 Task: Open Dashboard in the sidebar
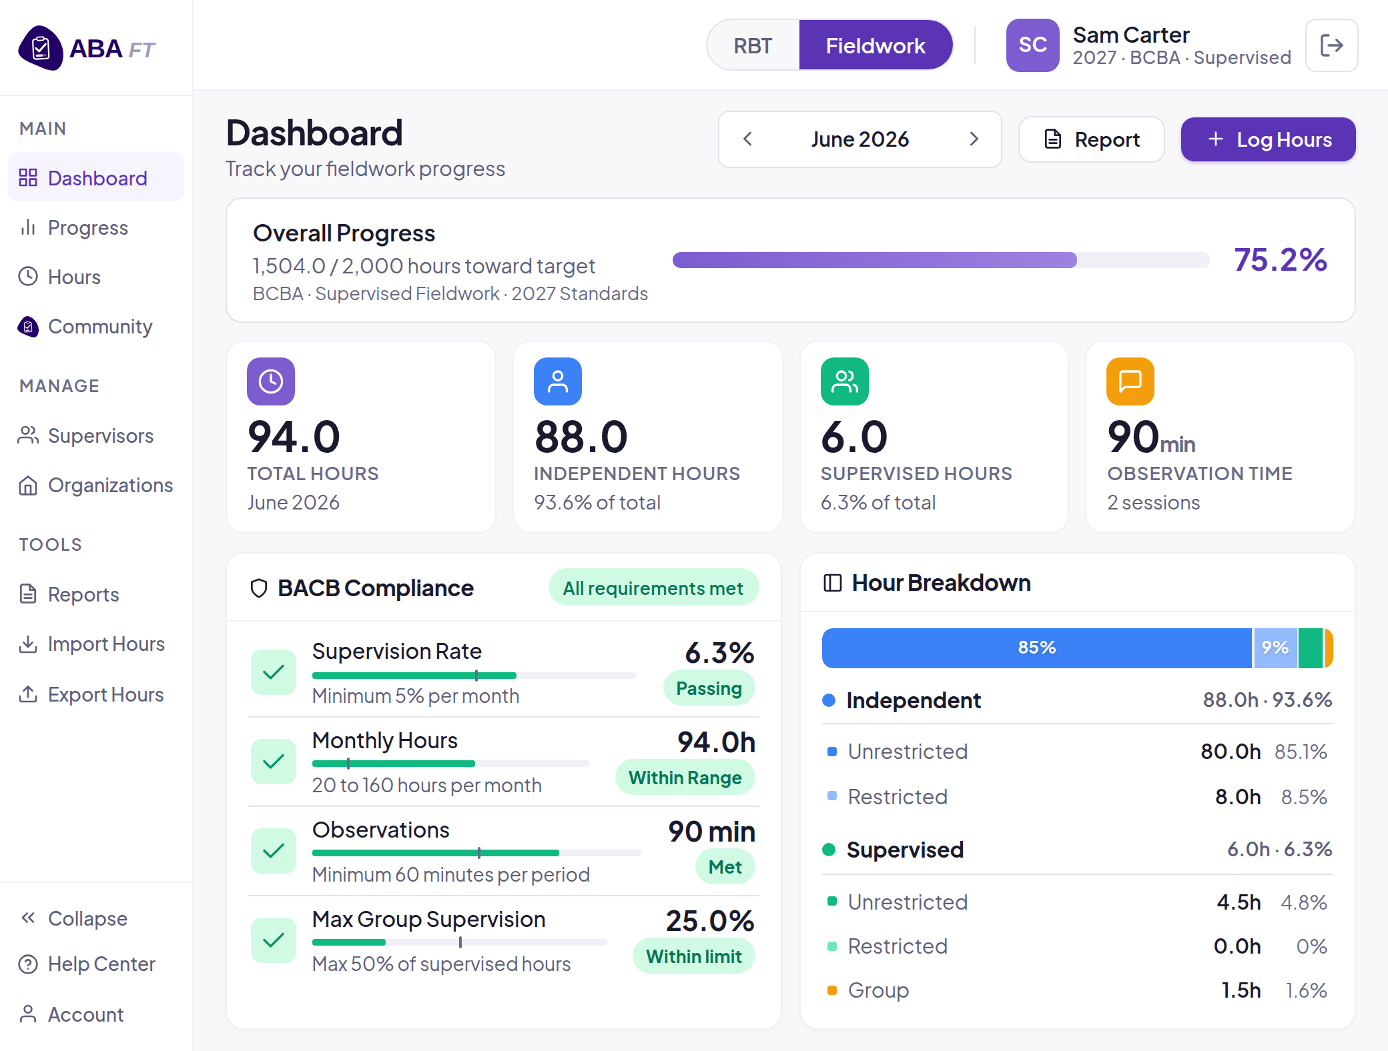[x=96, y=177]
